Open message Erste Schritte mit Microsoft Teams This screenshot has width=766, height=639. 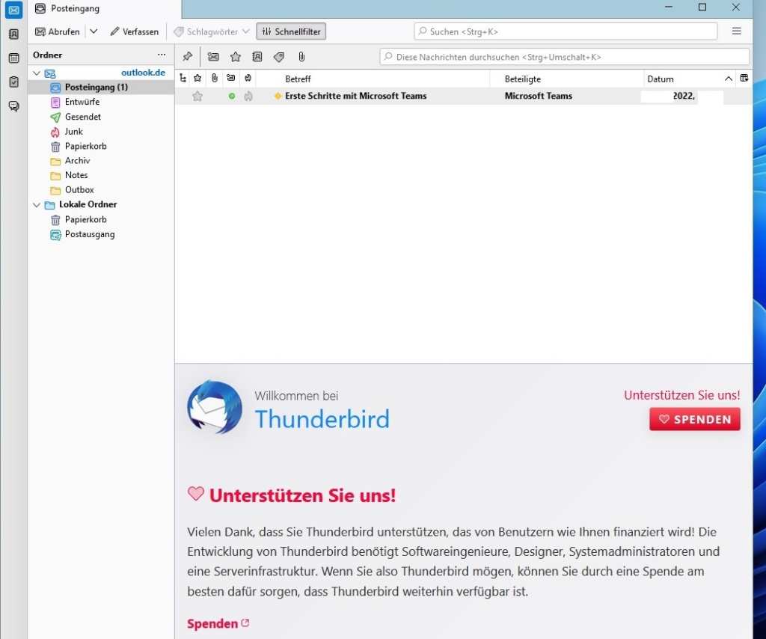pos(355,97)
